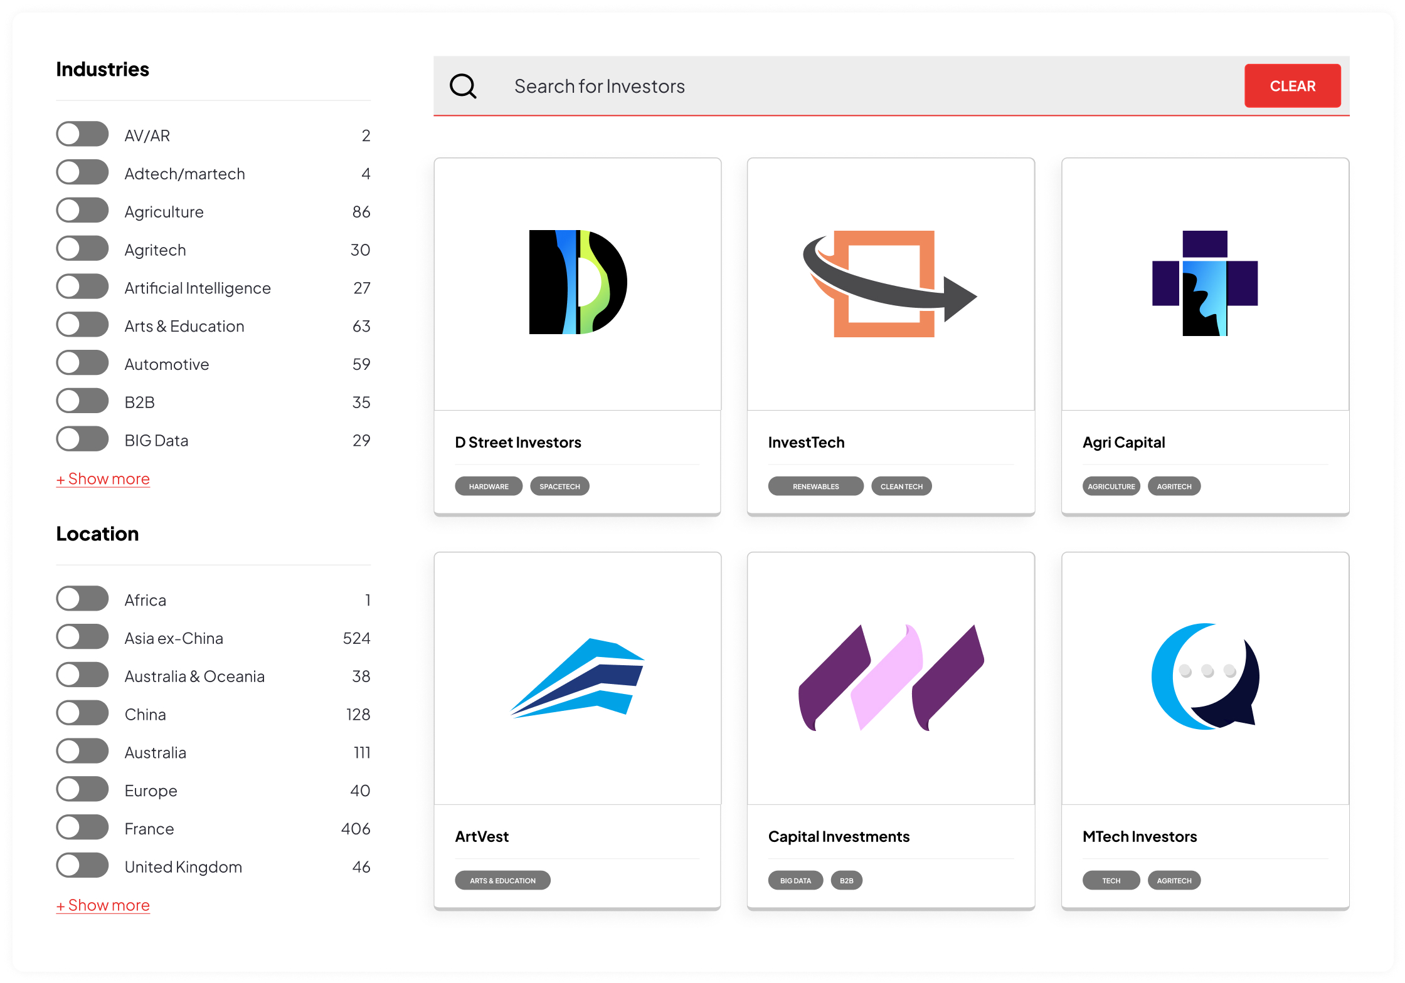The image size is (1405, 983).
Task: Expand Location list with Show more
Action: 103,905
